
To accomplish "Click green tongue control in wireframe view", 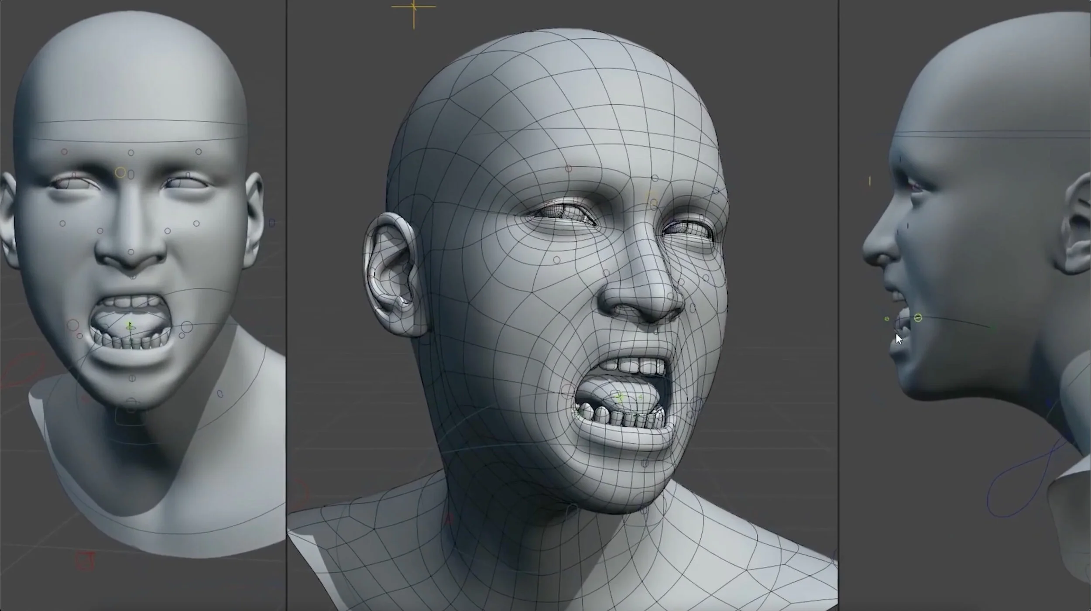I will pyautogui.click(x=619, y=397).
